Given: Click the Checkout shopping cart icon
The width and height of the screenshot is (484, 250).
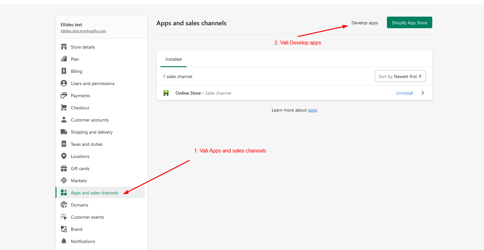Looking at the screenshot, I should click(x=64, y=108).
